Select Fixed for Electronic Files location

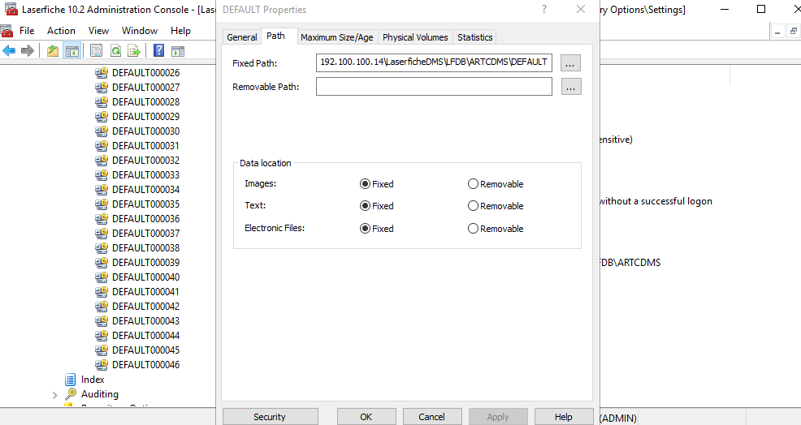(365, 229)
